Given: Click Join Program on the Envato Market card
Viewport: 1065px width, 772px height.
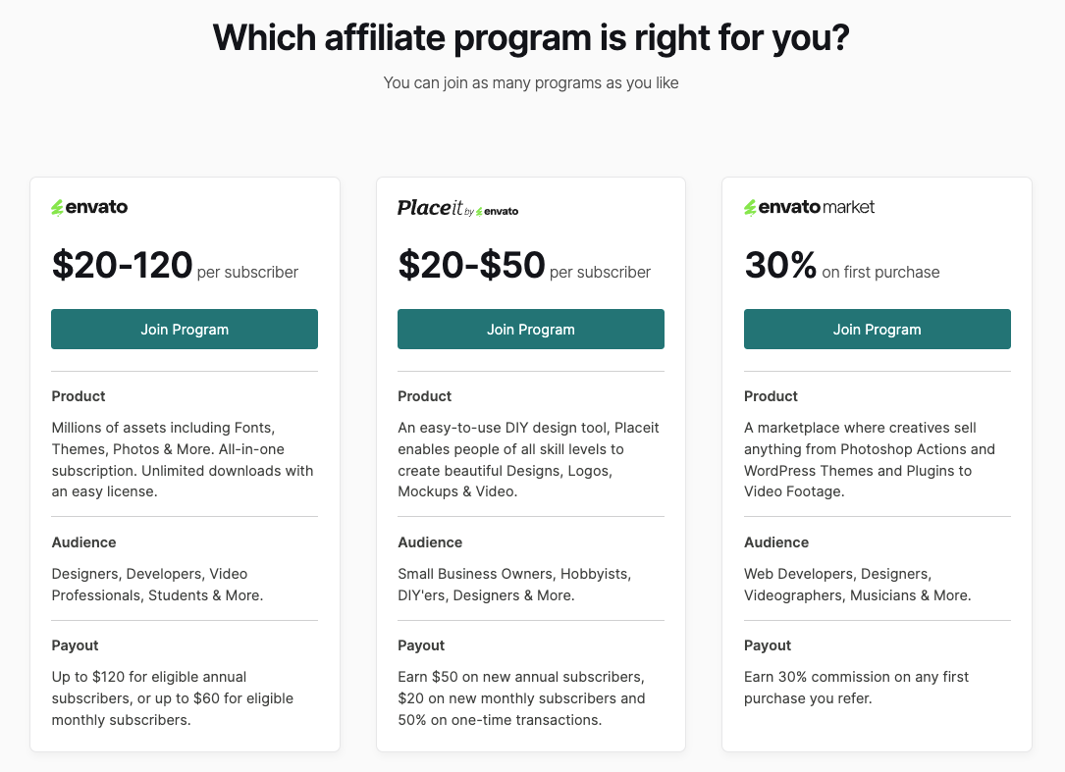Looking at the screenshot, I should [x=877, y=329].
